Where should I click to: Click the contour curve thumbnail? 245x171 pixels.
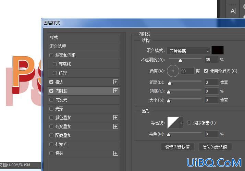click(173, 123)
